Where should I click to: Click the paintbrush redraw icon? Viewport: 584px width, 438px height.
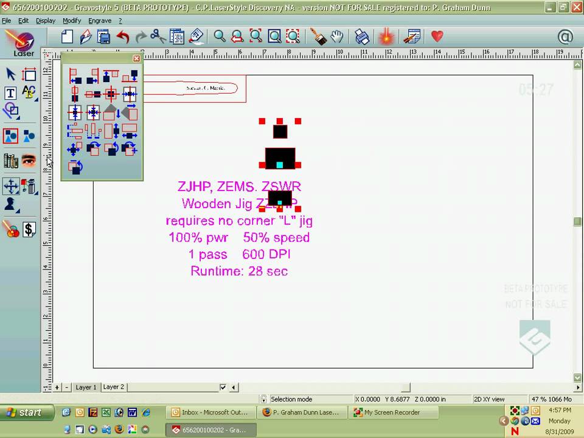click(x=318, y=36)
